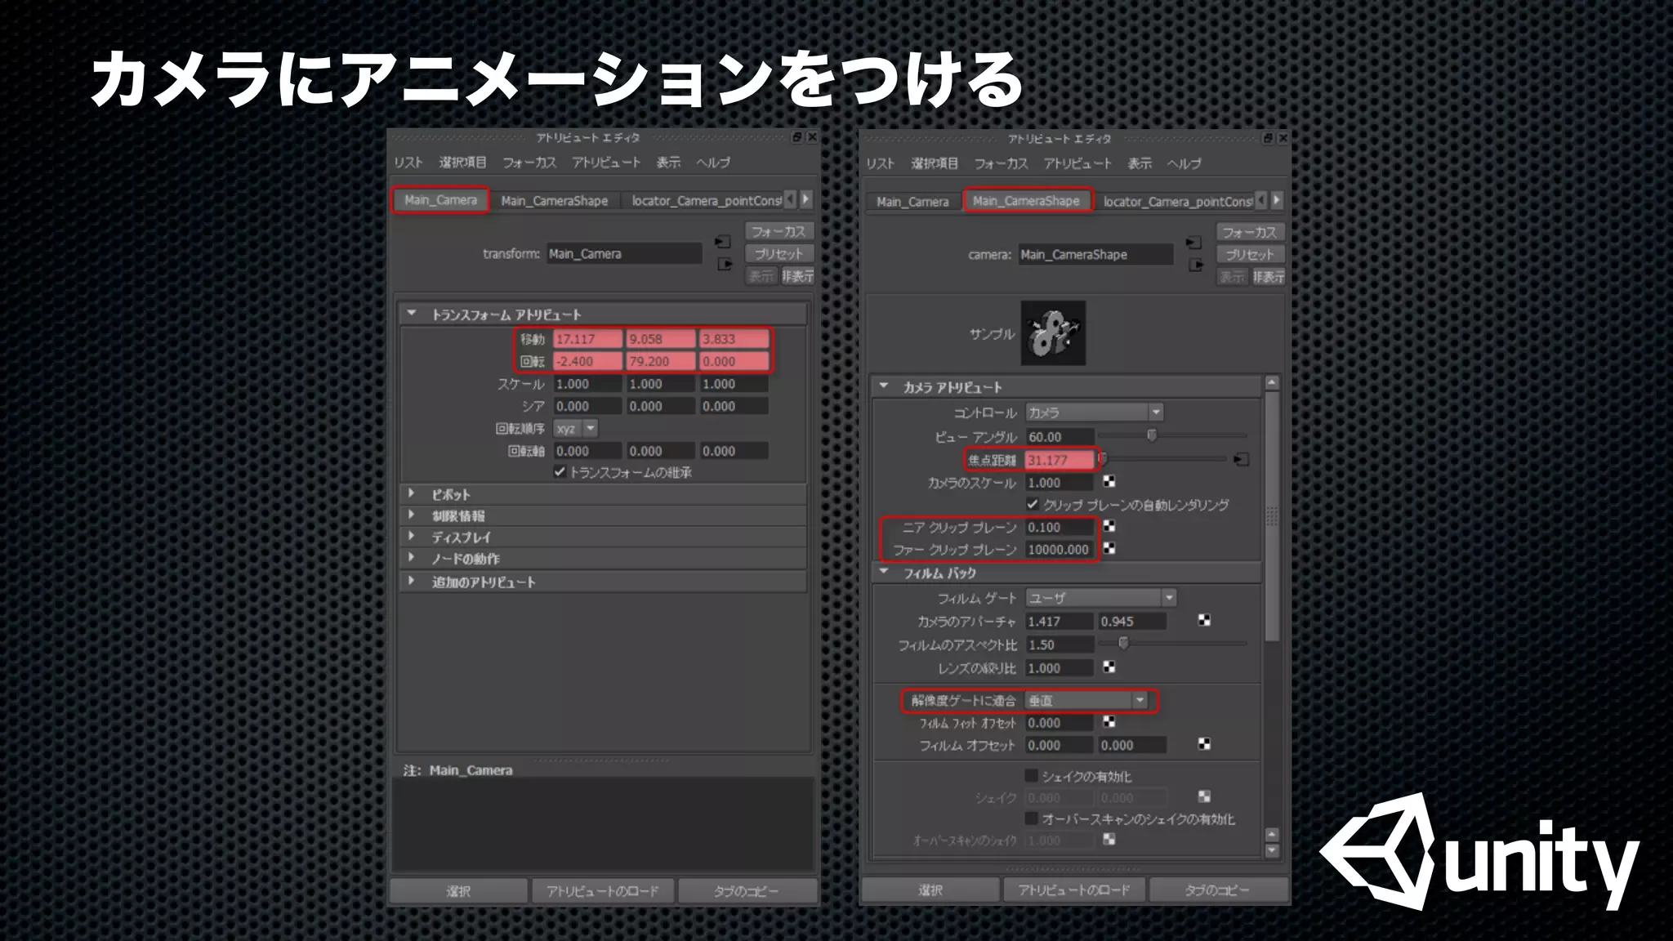Expand the ピボット section

[412, 494]
